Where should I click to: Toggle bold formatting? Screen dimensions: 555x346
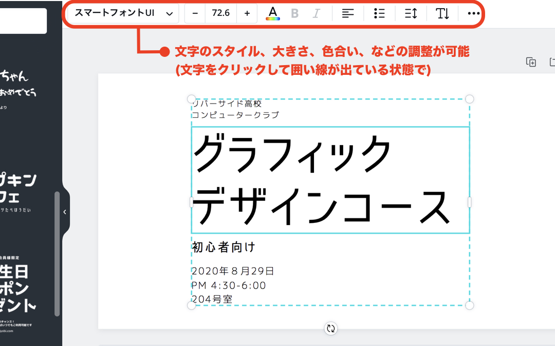tap(294, 13)
